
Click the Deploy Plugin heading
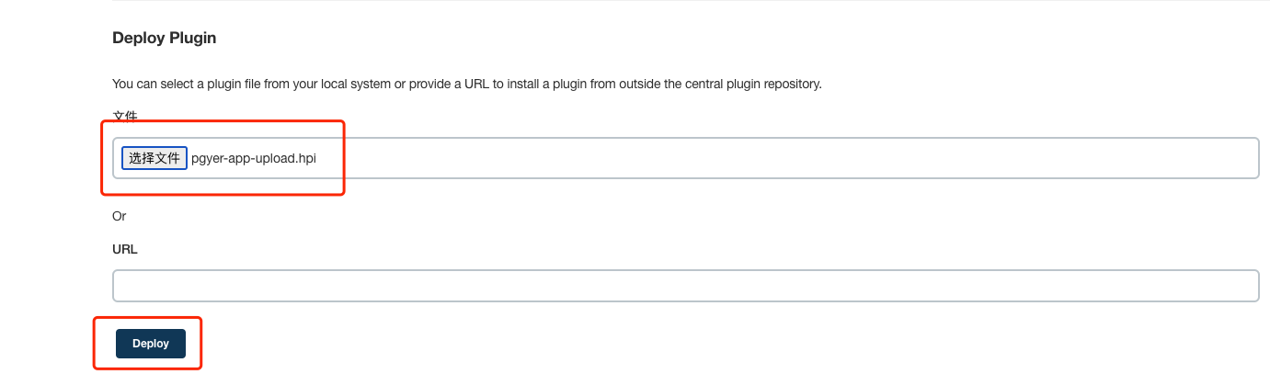(x=164, y=38)
